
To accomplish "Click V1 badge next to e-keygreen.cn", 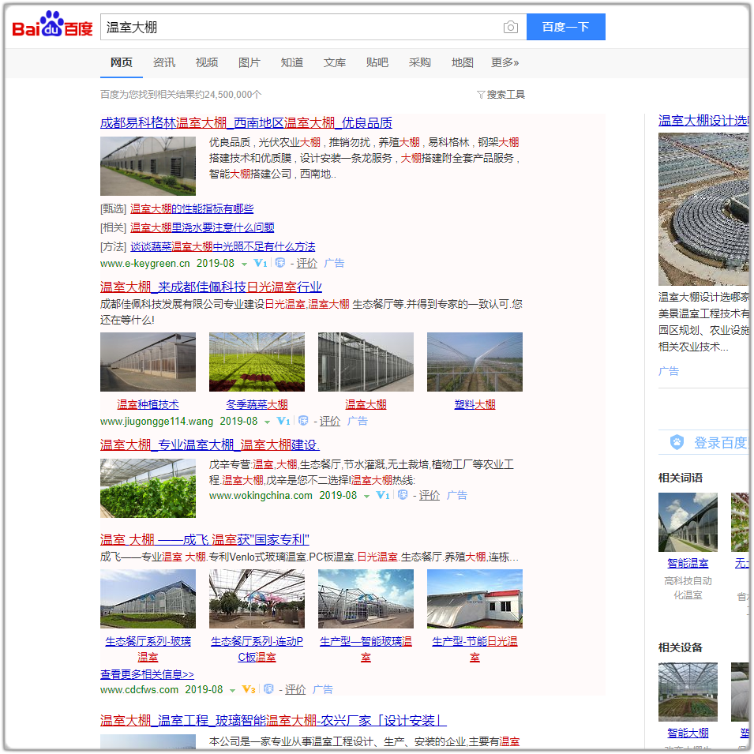I will point(261,263).
